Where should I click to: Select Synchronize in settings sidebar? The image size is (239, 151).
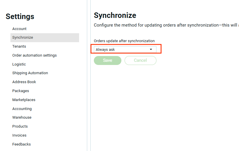(x=23, y=38)
